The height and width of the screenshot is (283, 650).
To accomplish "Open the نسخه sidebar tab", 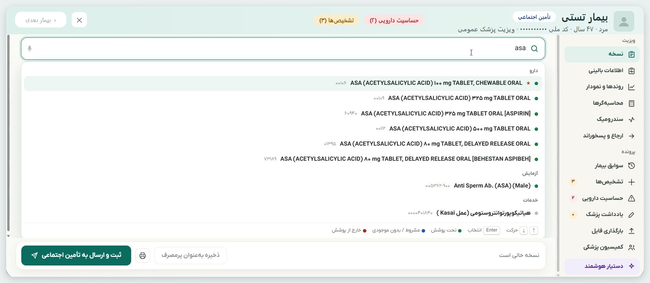I will [x=602, y=54].
